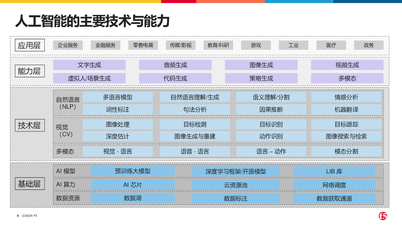Select the 数据资源 row label
402x226 pixels.
click(x=68, y=198)
